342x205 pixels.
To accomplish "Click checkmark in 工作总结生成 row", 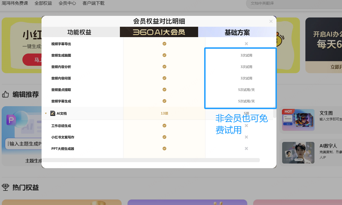I will click(x=164, y=126).
